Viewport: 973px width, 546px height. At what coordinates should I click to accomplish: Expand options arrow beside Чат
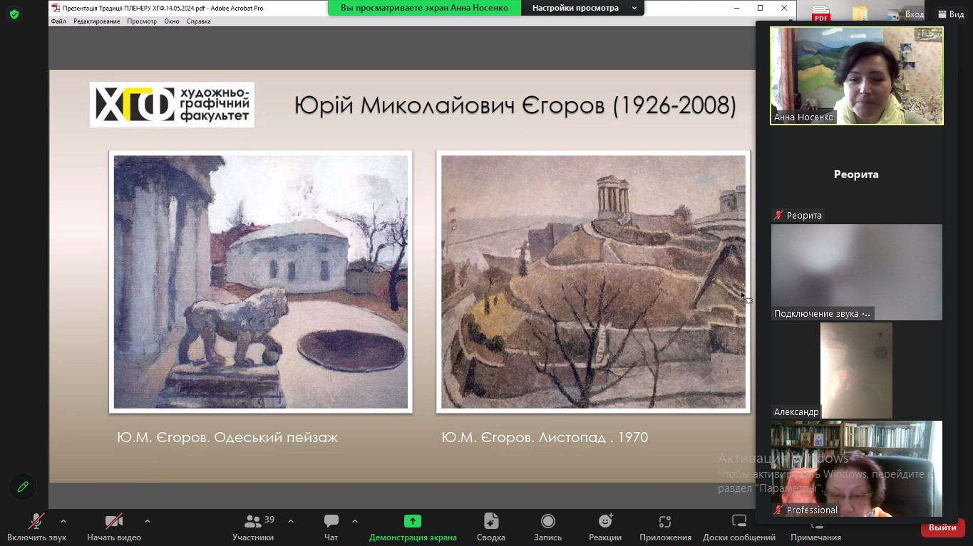[354, 521]
